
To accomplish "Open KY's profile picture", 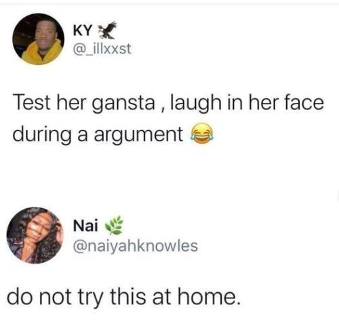I will 38,39.
